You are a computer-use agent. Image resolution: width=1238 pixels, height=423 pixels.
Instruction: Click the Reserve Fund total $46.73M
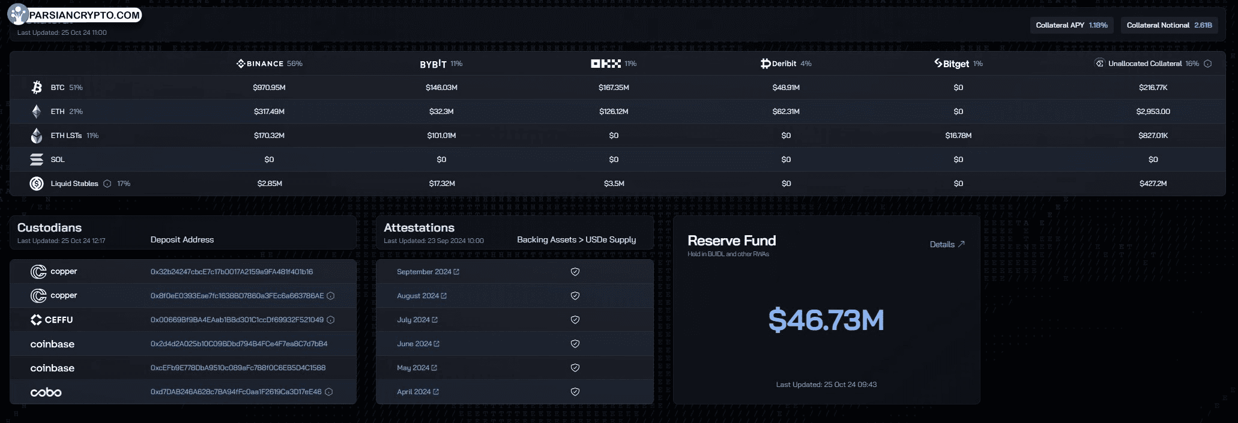click(x=826, y=320)
